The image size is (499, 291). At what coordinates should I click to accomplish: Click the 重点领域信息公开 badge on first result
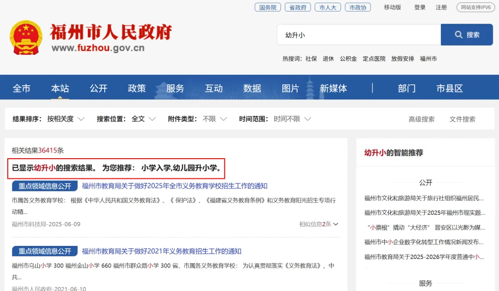pyautogui.click(x=44, y=186)
